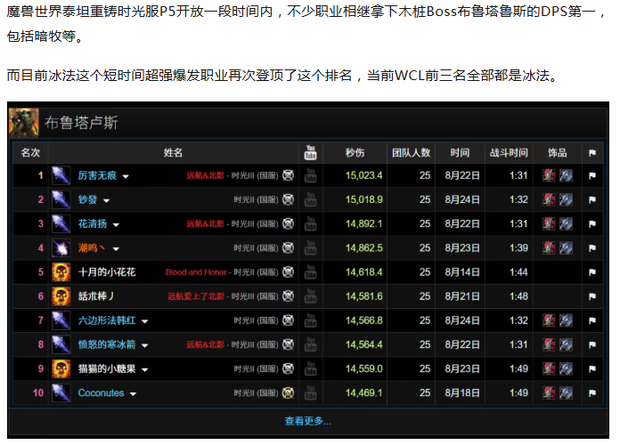The width and height of the screenshot is (620, 445).
Task: Click report flag for rank 10 row
Action: pos(591,392)
